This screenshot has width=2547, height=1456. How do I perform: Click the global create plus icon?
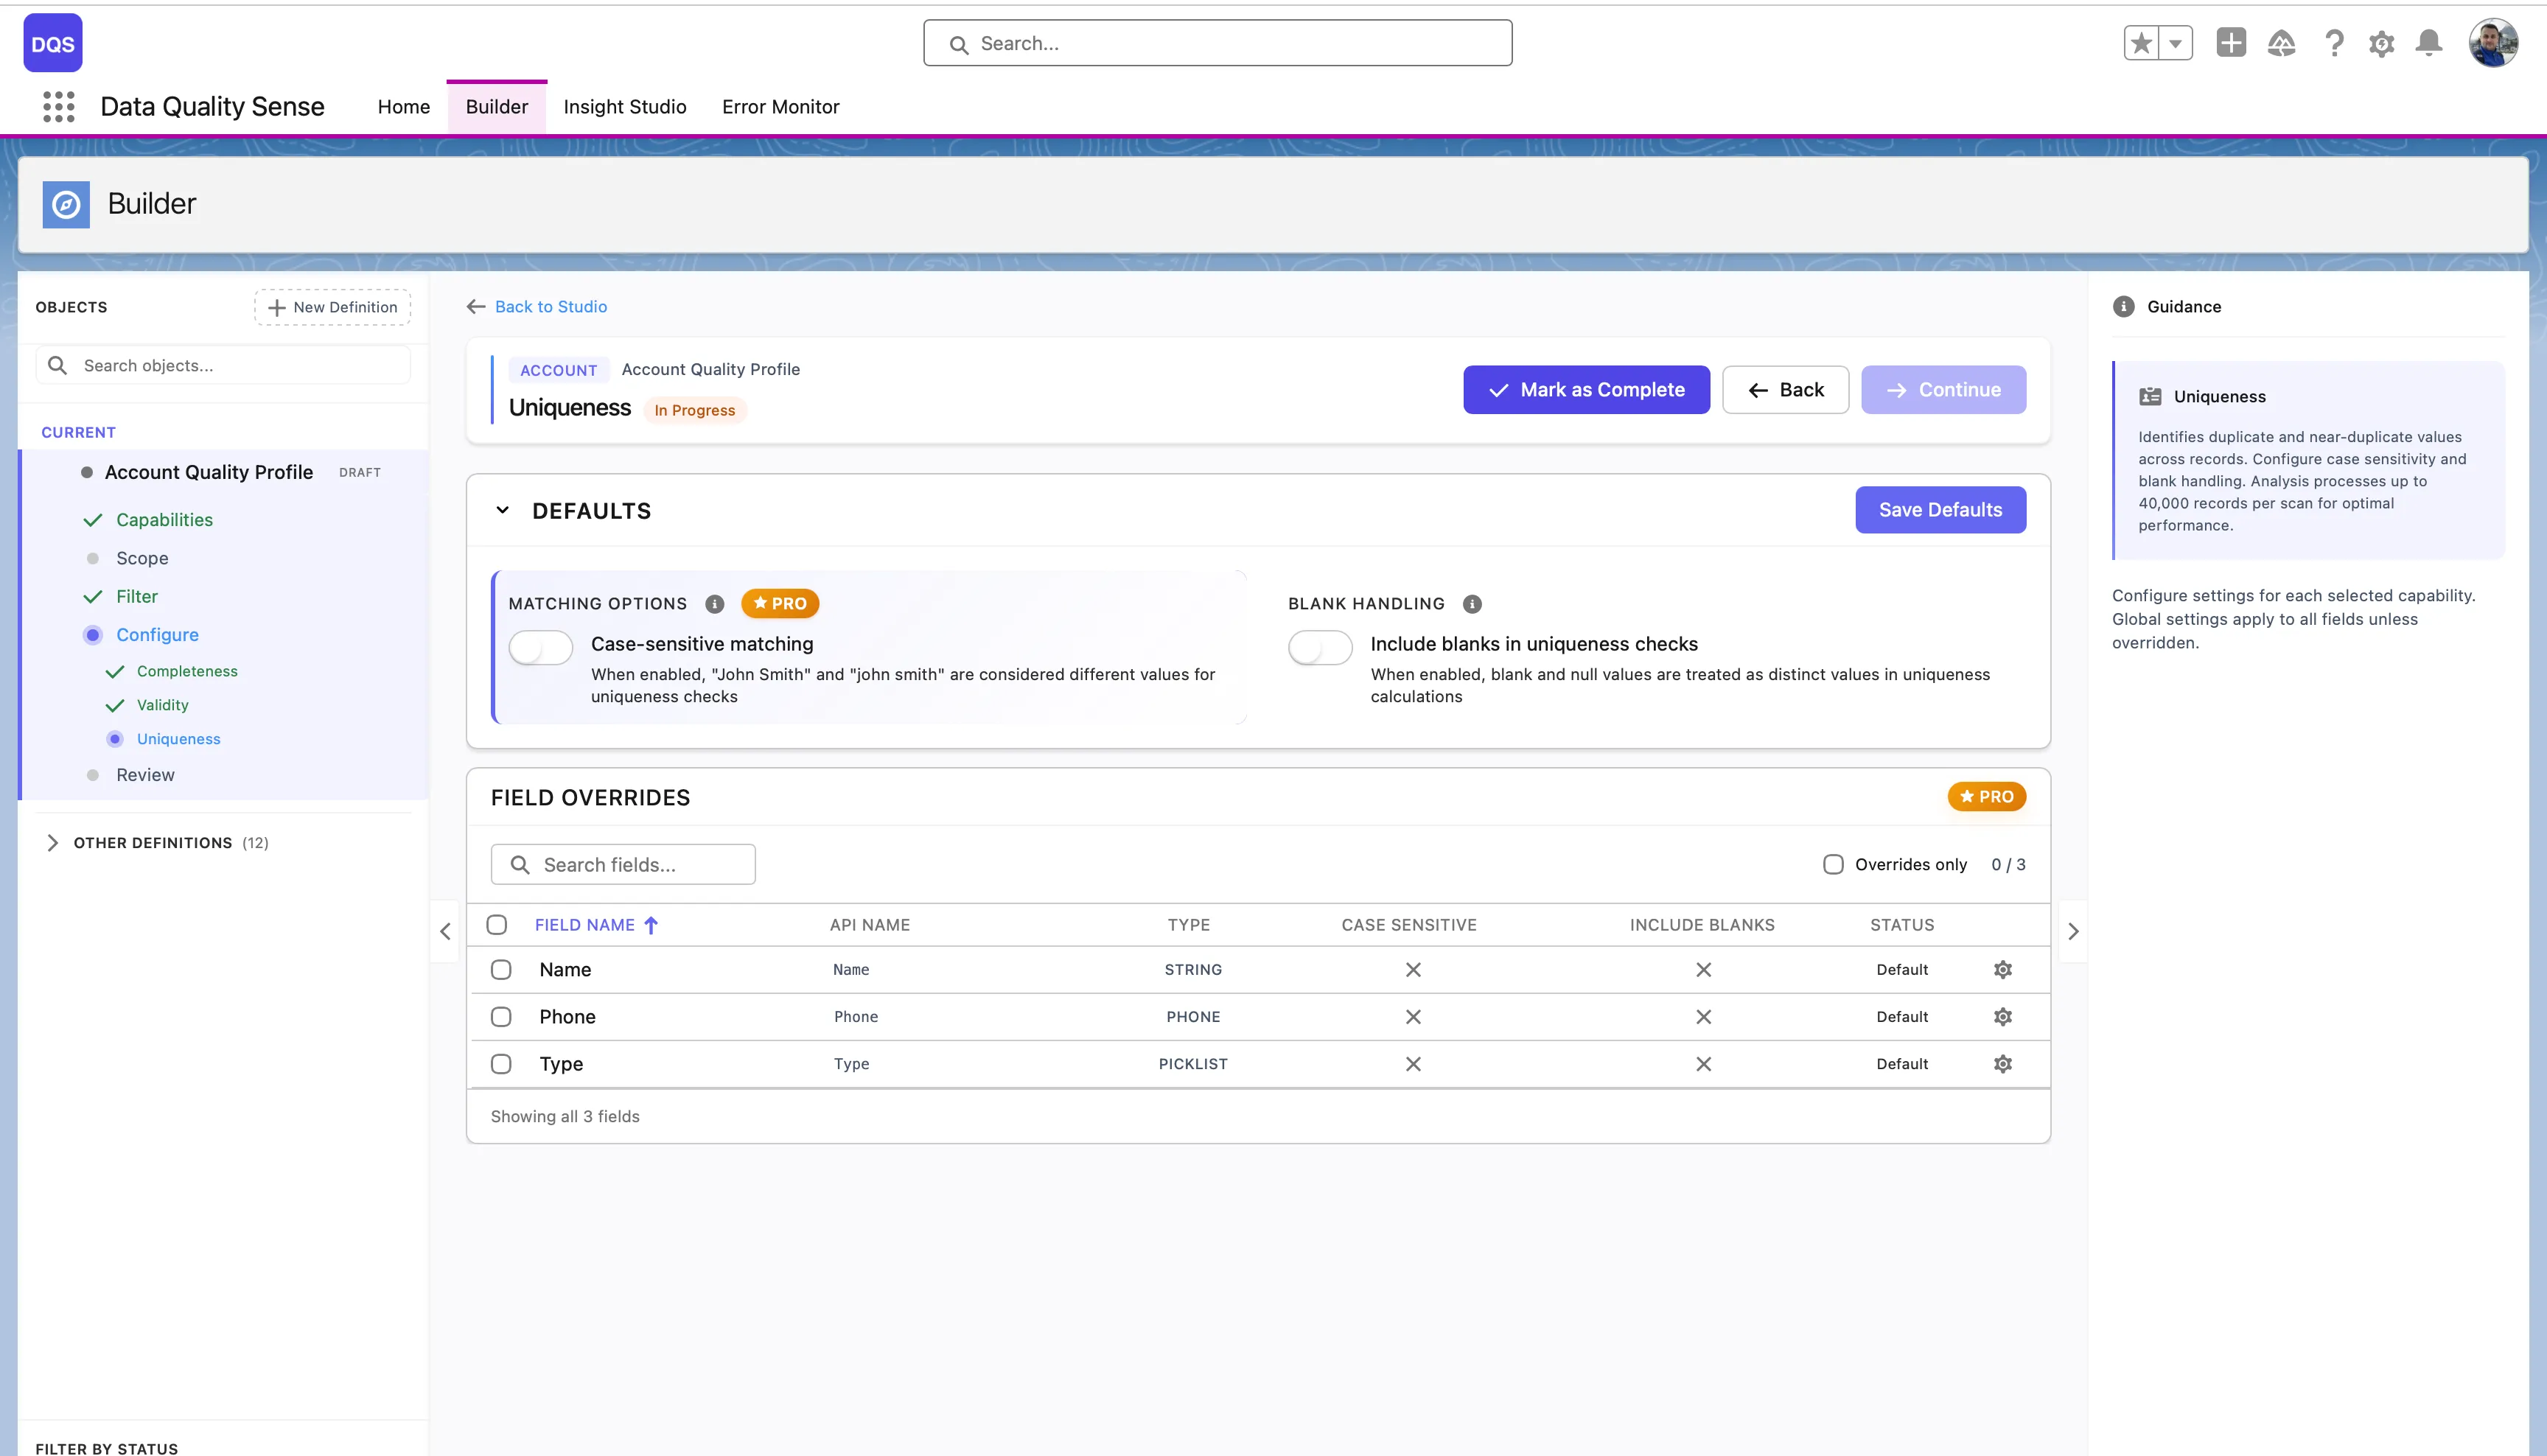(x=2231, y=43)
